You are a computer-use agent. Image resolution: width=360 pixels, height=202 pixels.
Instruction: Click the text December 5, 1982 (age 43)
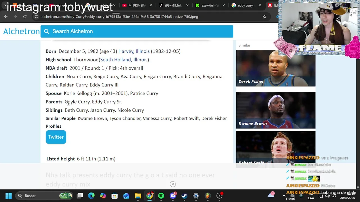point(88,51)
